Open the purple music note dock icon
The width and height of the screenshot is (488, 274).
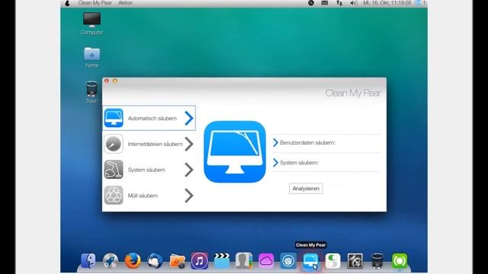tap(200, 260)
